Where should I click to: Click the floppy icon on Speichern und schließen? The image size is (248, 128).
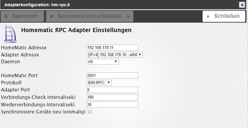point(52,16)
